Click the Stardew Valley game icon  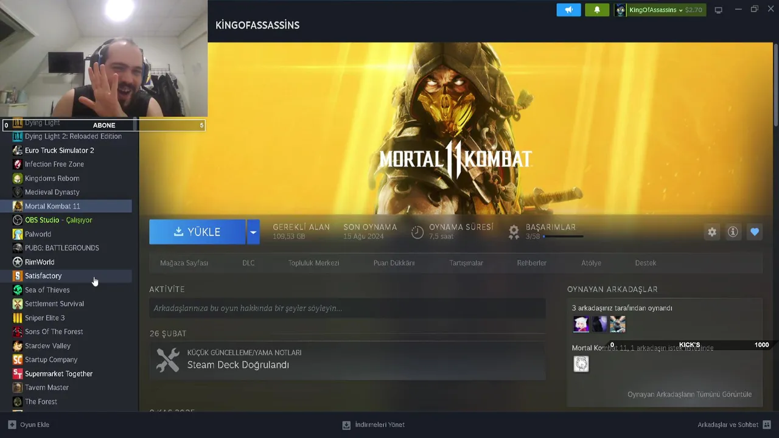coord(18,346)
